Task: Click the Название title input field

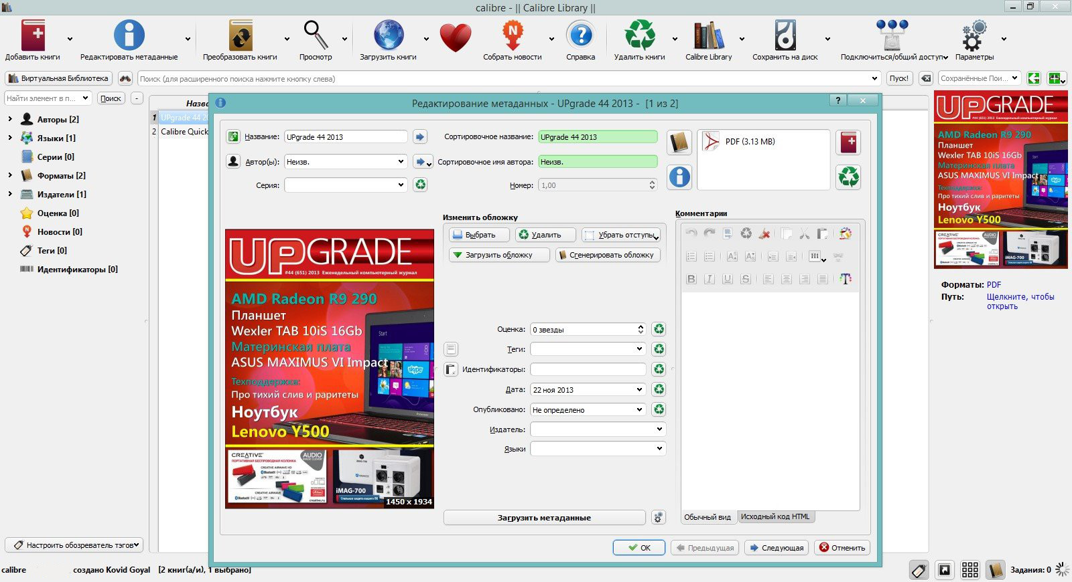Action: 346,136
